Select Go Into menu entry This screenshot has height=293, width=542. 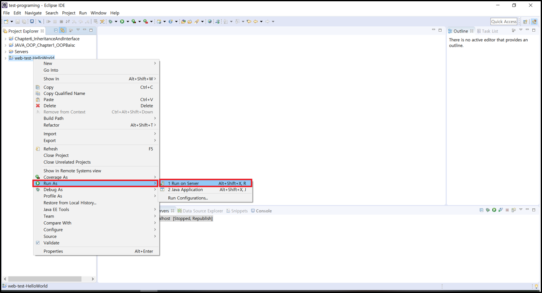(x=97, y=70)
